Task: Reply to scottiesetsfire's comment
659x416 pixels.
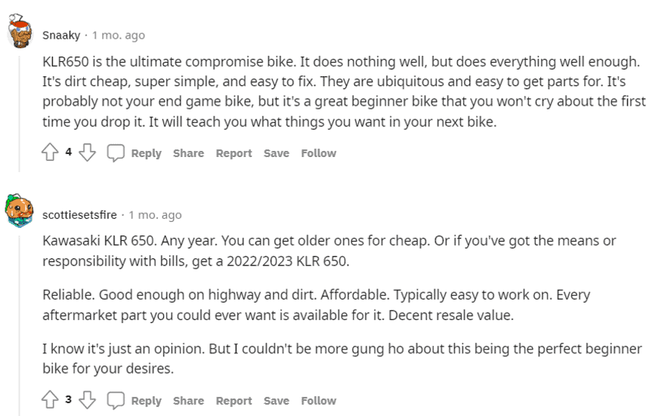Action: coord(147,401)
